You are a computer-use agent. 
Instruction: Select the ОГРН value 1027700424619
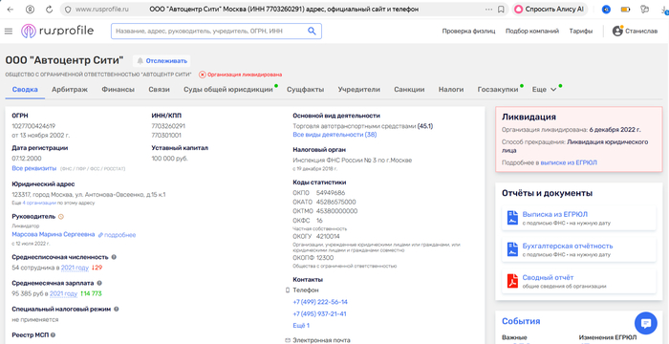(33, 126)
